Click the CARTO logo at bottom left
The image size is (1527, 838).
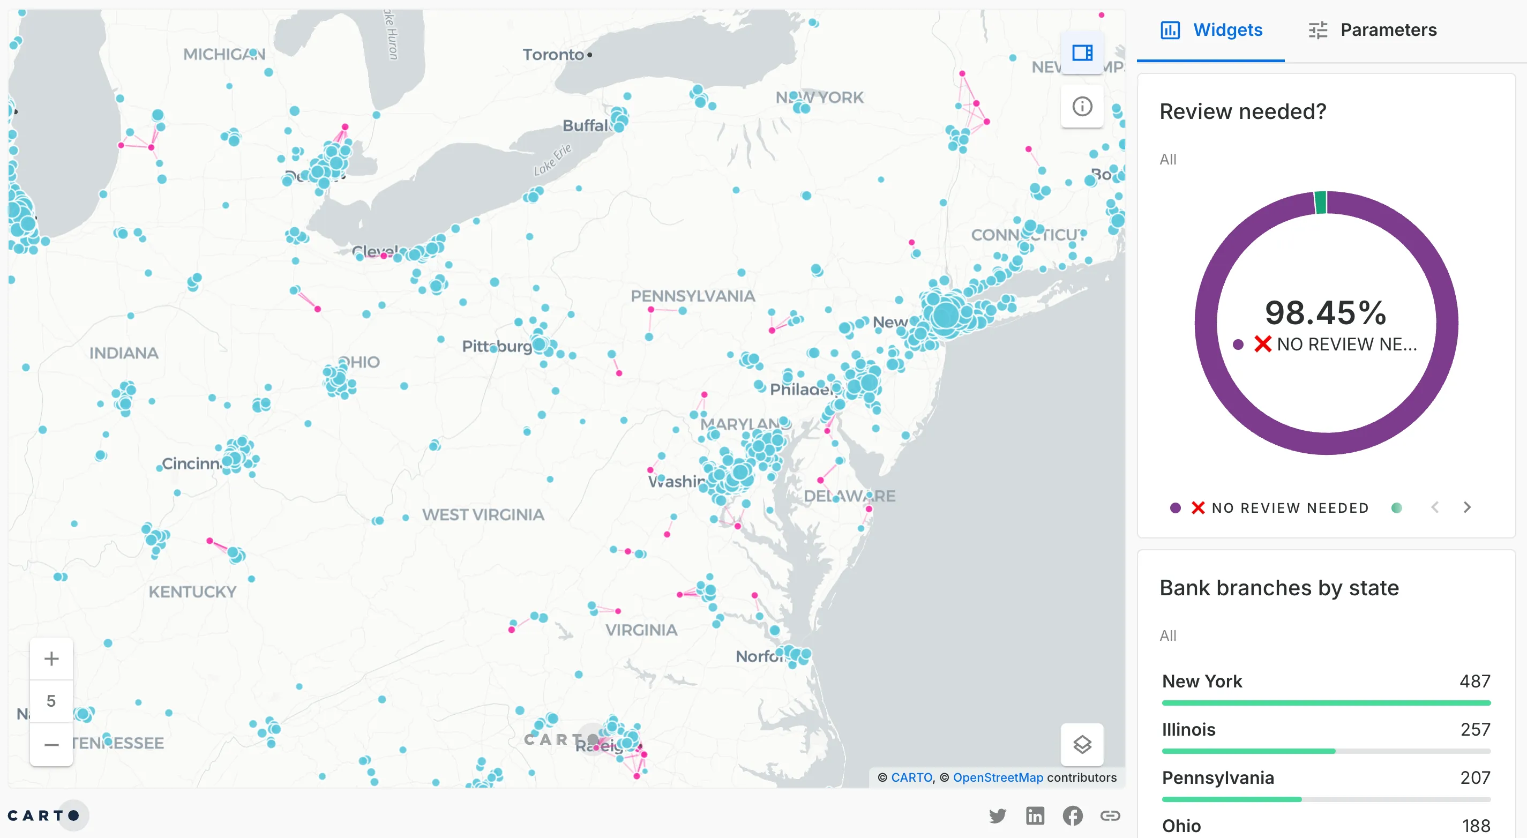[x=43, y=816]
